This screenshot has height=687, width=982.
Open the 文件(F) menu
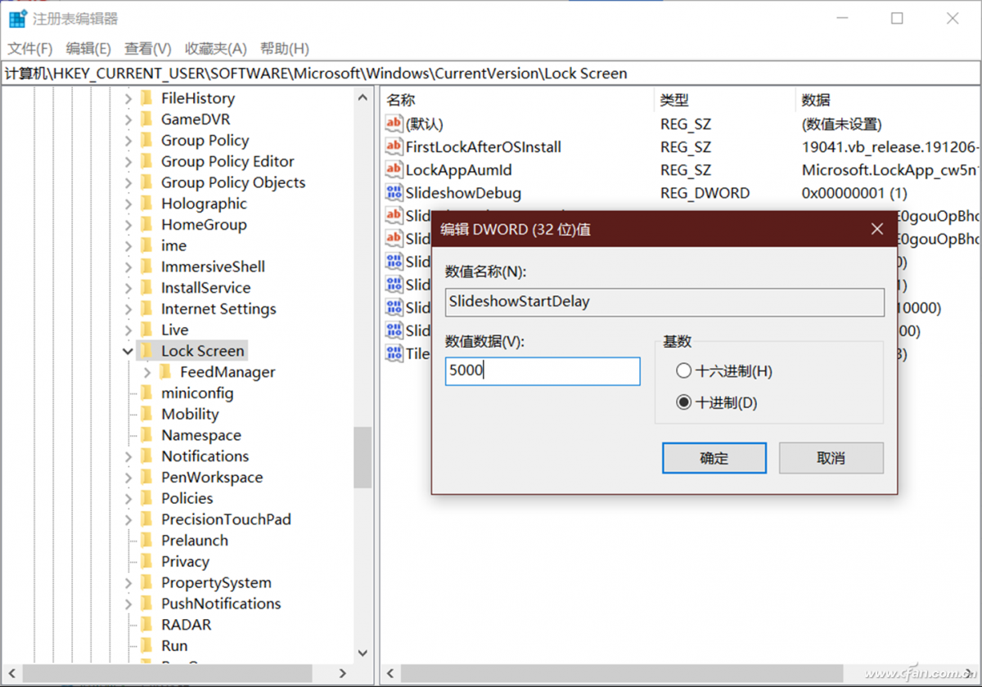[30, 48]
